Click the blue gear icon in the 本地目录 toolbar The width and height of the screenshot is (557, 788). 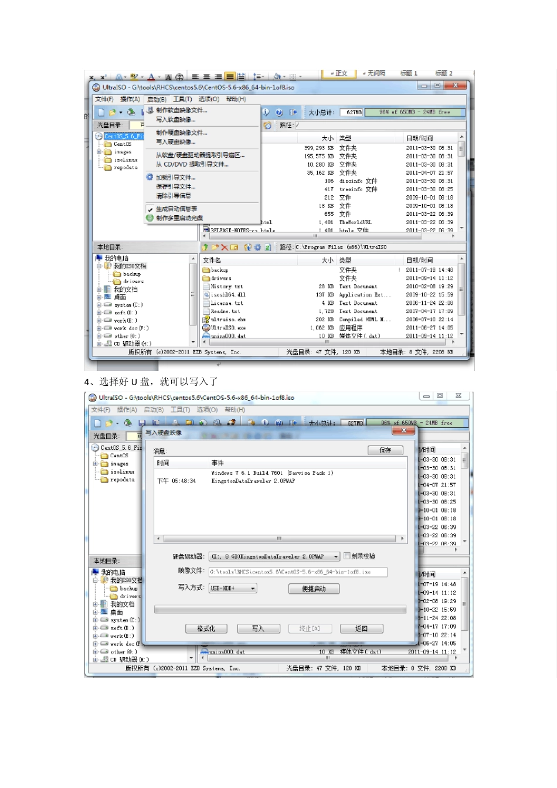(x=257, y=247)
